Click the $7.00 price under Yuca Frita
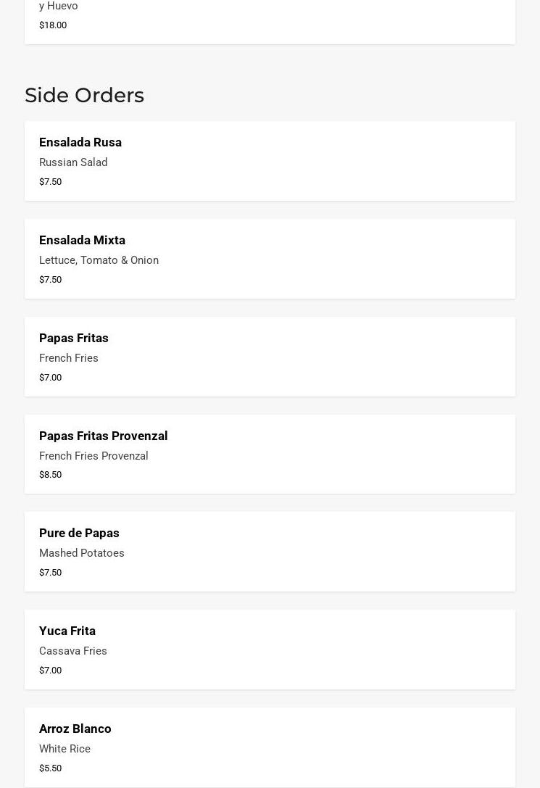Viewport: 540px width, 788px height. [50, 670]
